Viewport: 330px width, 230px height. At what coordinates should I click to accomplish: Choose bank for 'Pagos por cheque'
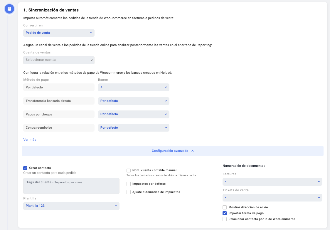tap(134, 114)
